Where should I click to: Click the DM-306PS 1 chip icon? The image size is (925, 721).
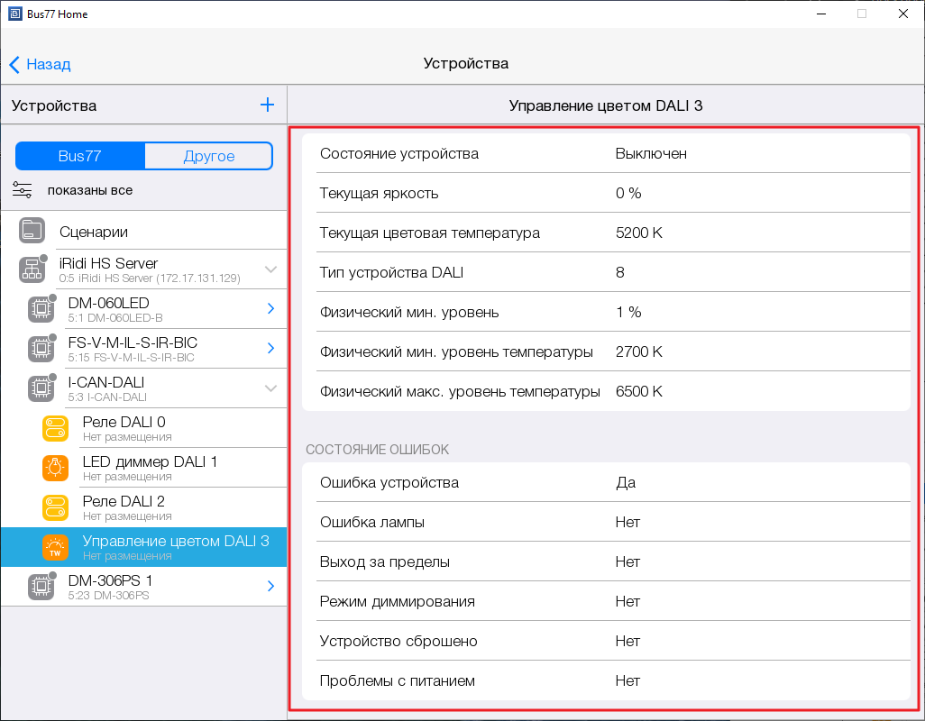click(40, 587)
